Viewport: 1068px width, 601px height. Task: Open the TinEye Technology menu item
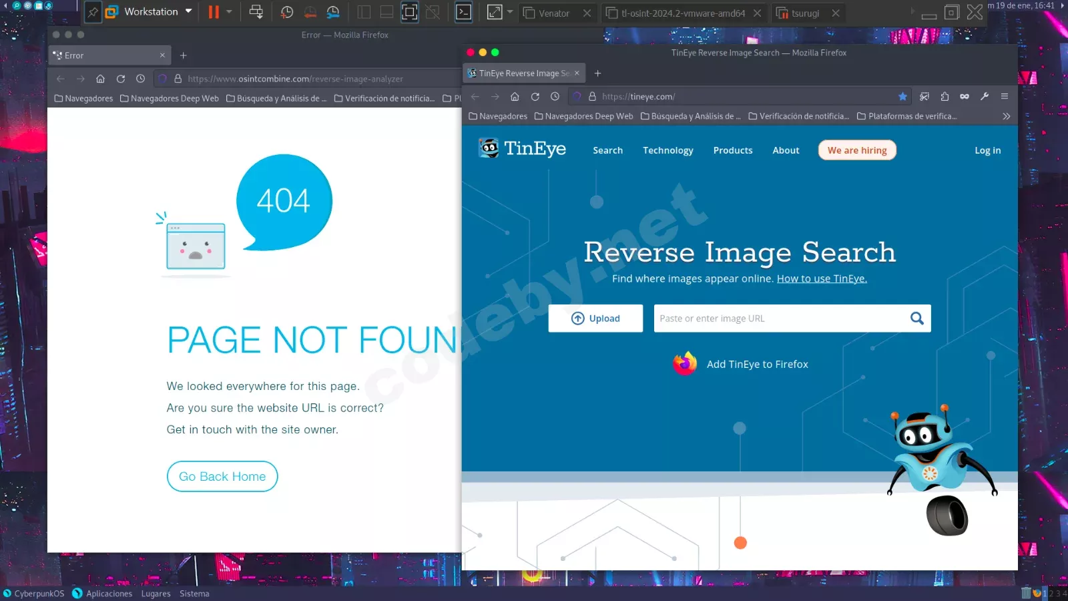pos(667,150)
